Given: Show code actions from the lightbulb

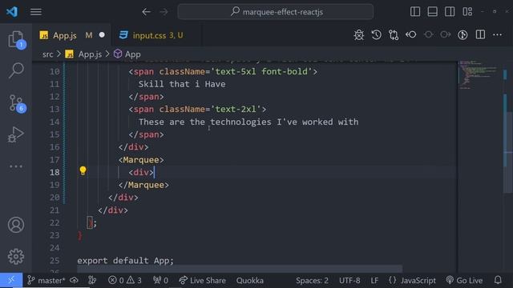Looking at the screenshot, I should click(83, 170).
